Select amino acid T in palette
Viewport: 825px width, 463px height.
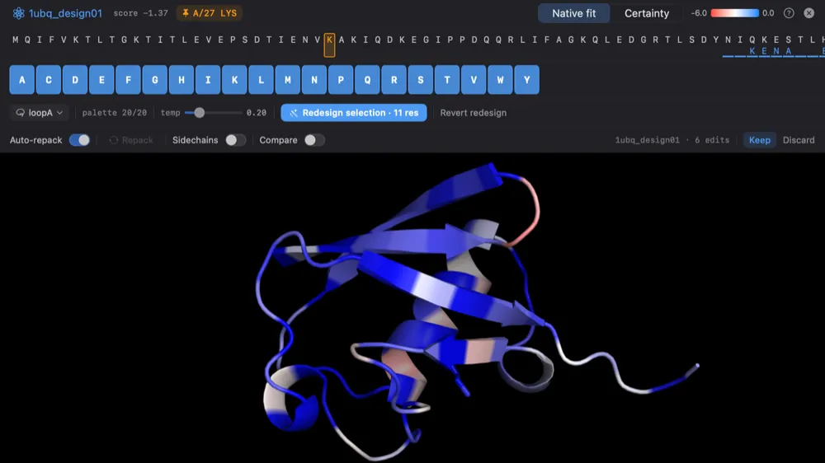[x=447, y=80]
